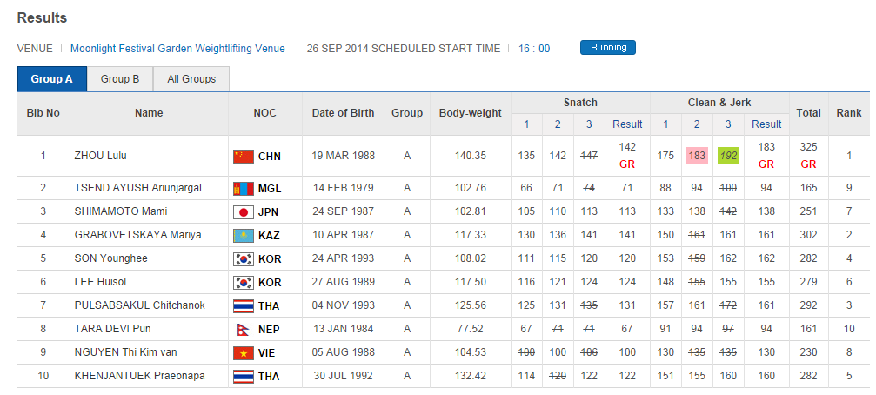The height and width of the screenshot is (395, 876).
Task: Open the All Groups tab
Action: click(x=191, y=79)
